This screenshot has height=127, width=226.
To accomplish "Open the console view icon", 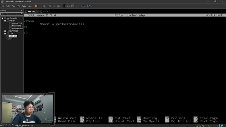I will [x=83, y=6].
